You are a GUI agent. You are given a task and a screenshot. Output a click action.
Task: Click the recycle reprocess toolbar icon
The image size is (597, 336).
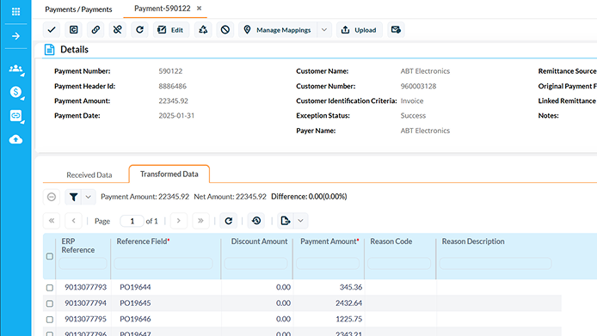click(x=203, y=30)
